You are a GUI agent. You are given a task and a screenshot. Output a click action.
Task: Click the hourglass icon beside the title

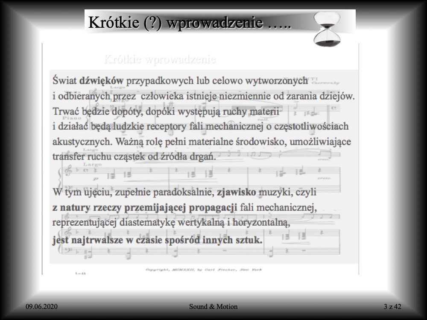point(327,29)
